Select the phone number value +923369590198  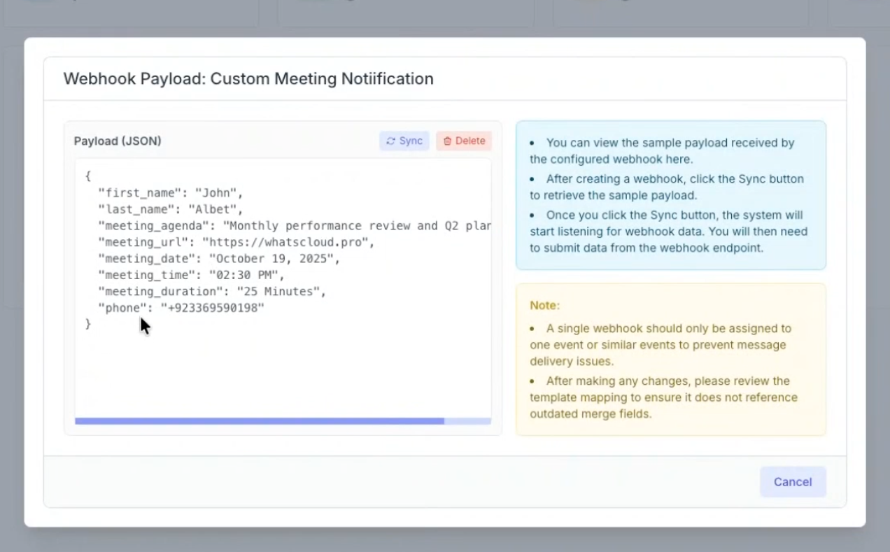coord(213,308)
